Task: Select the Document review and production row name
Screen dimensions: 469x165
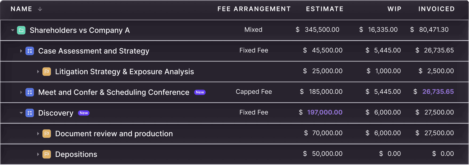Action: click(x=114, y=134)
